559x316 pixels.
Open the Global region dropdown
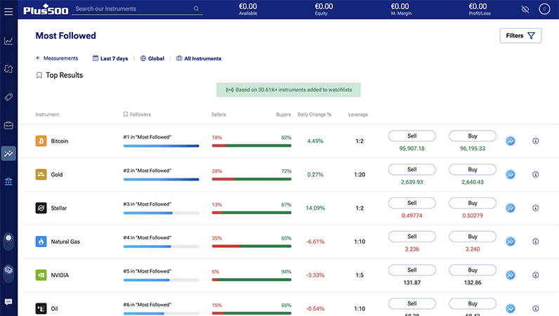152,59
